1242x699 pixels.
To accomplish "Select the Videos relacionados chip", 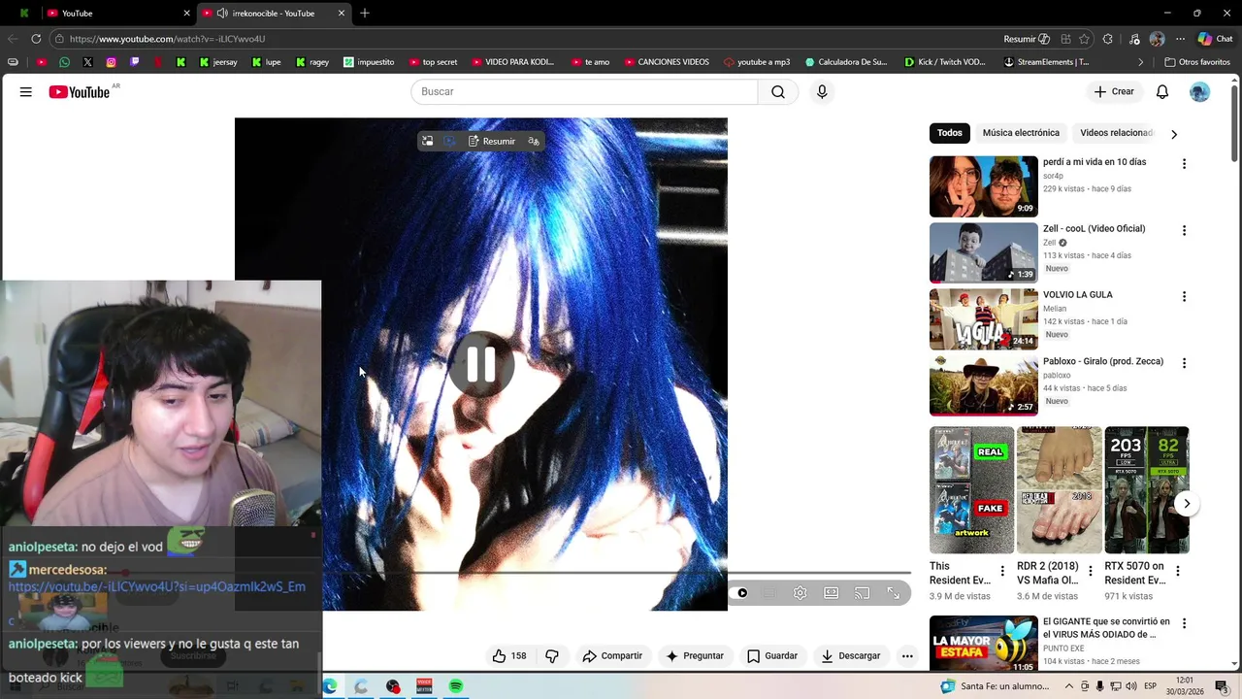I will [x=1116, y=133].
